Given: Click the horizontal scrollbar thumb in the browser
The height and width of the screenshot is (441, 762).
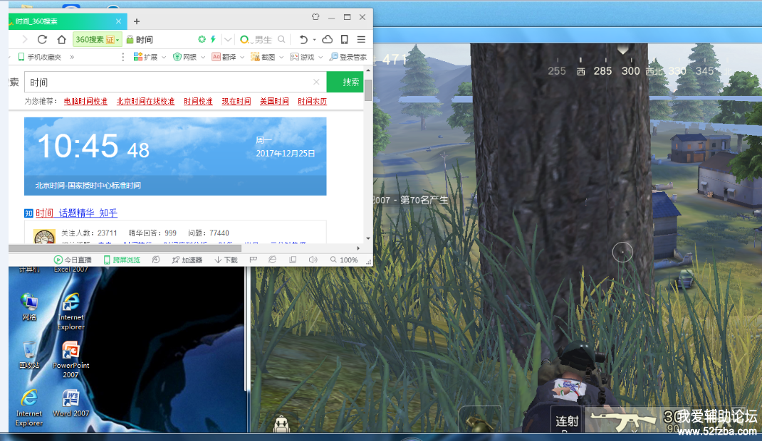Looking at the screenshot, I should tap(125, 248).
